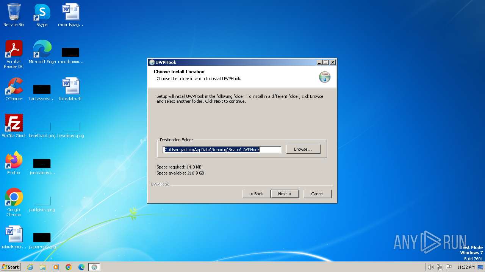
Task: Click the volume speaker tray icon
Action: point(430,267)
